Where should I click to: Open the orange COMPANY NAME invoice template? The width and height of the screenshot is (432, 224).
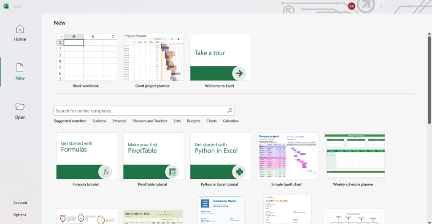pos(287,209)
